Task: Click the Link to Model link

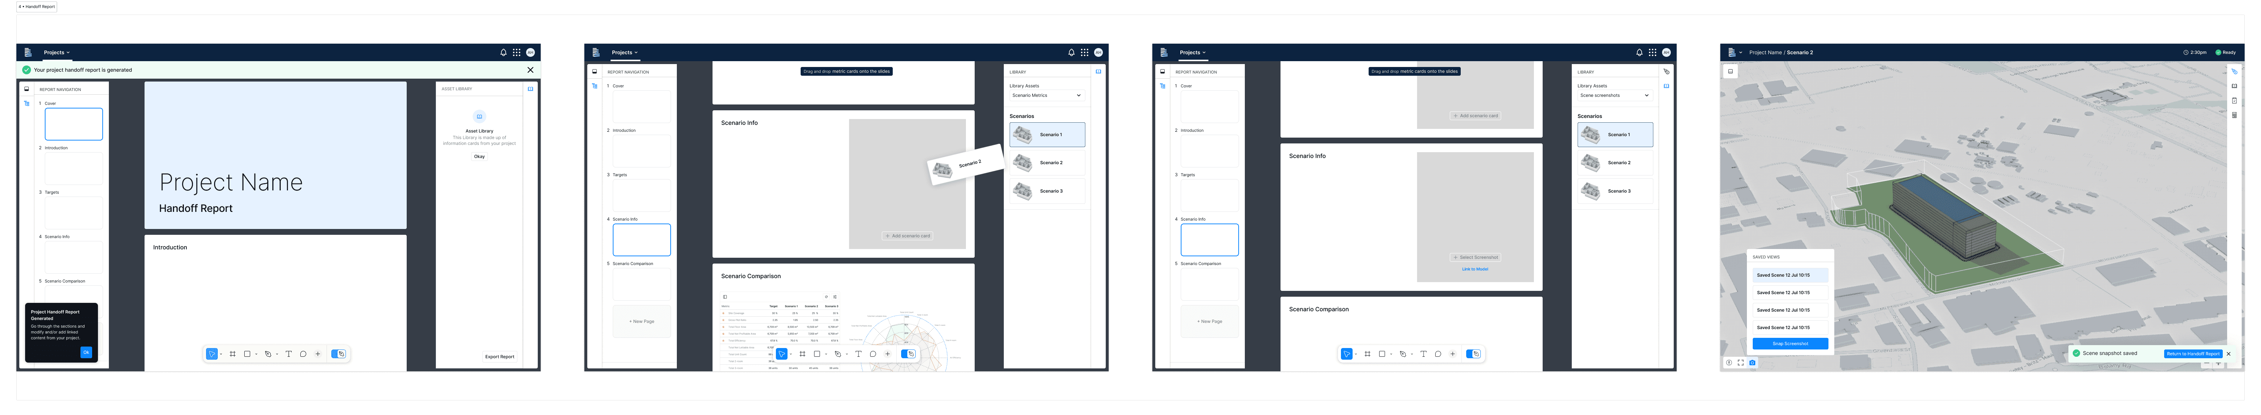Action: pyautogui.click(x=1475, y=269)
